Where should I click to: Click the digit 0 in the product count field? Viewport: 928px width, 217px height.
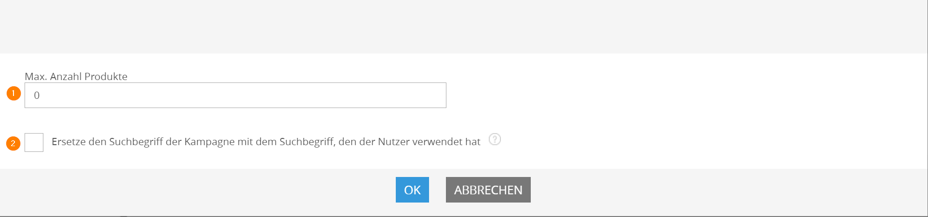point(37,95)
